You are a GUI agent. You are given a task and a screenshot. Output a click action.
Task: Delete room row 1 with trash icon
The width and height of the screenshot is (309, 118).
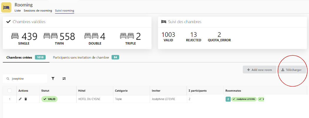click(x=26, y=99)
